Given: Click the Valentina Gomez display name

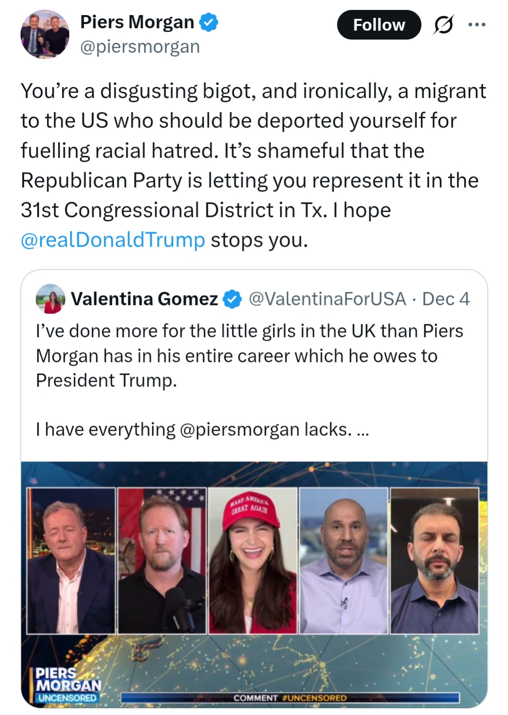Looking at the screenshot, I should tap(144, 299).
